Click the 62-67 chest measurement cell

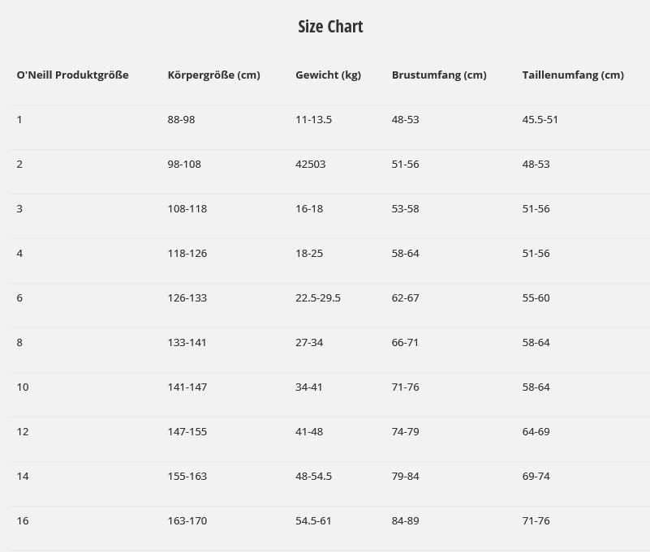tap(405, 298)
